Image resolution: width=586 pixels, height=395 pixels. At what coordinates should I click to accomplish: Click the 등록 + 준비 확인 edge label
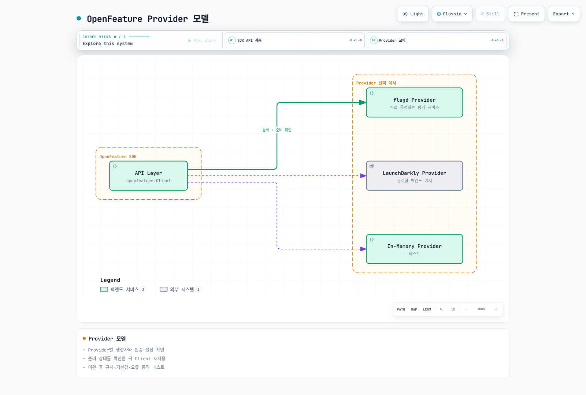point(277,130)
